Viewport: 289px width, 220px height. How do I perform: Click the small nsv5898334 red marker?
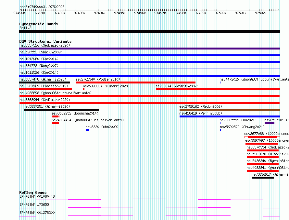(84, 89)
